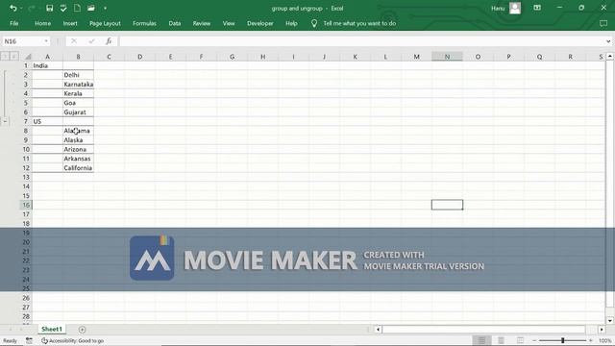Open Customize Quick Access Toolbar dropdown
This screenshot has width=615, height=346.
(x=105, y=8)
